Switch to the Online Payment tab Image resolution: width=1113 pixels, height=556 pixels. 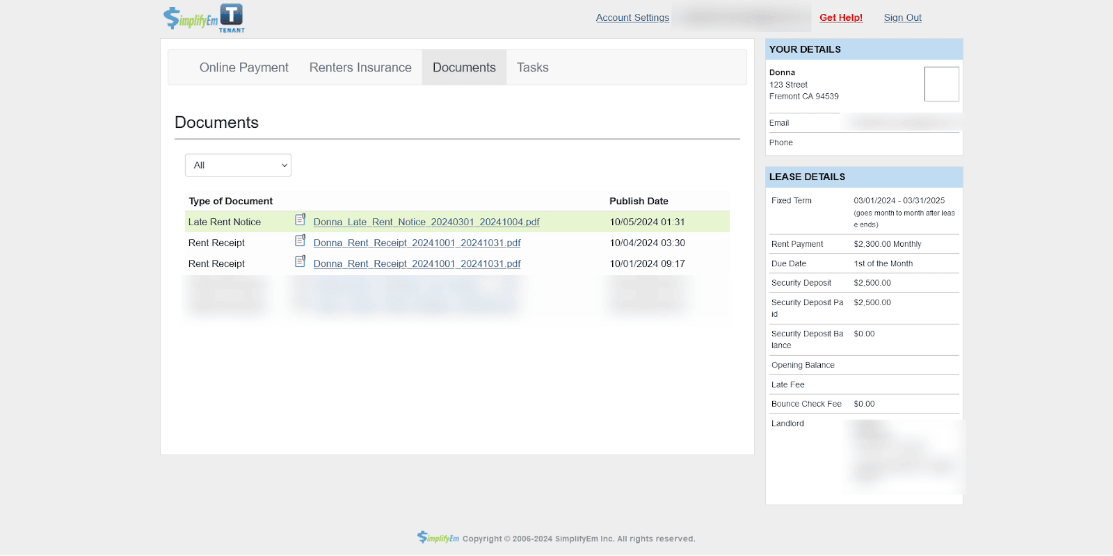pyautogui.click(x=243, y=67)
